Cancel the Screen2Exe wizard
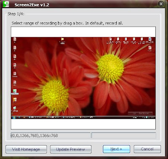The width and height of the screenshot is (168, 159). [147, 149]
